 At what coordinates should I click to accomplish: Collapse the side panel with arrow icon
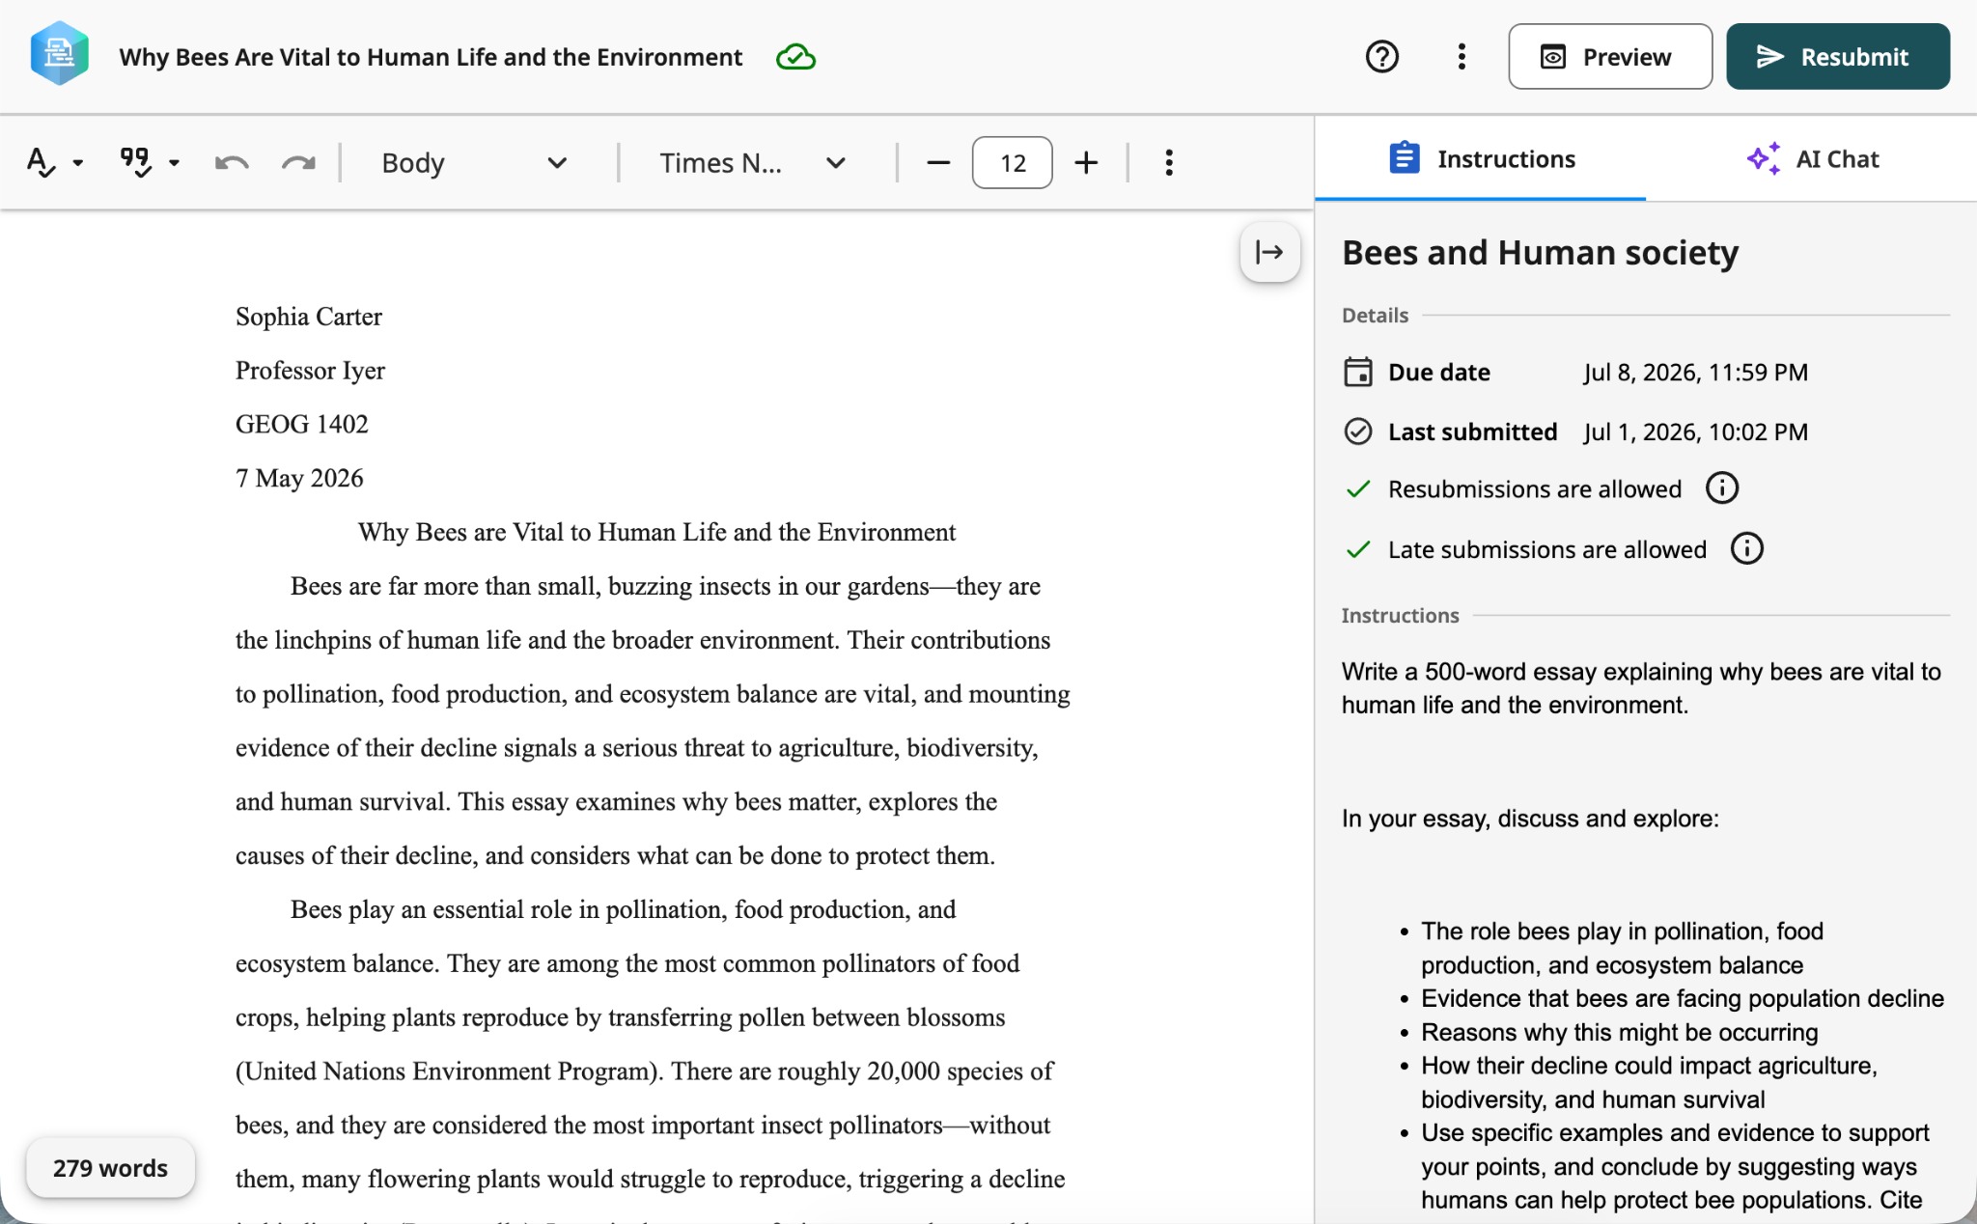(x=1269, y=252)
